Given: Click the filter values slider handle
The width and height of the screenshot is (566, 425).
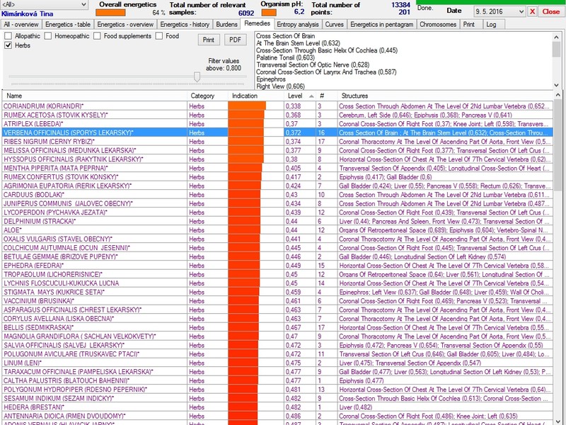Looking at the screenshot, I should coord(197,76).
